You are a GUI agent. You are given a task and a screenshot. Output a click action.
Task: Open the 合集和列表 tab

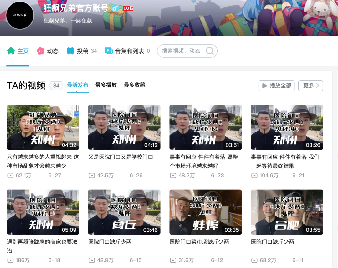click(127, 51)
